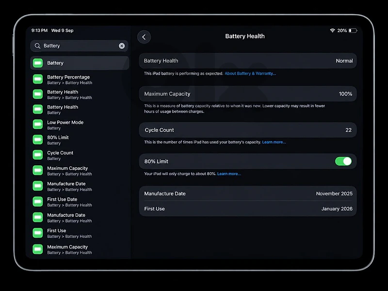Turn off the 80% Limit switch
Viewport: 388px width, 291px height.
(343, 162)
